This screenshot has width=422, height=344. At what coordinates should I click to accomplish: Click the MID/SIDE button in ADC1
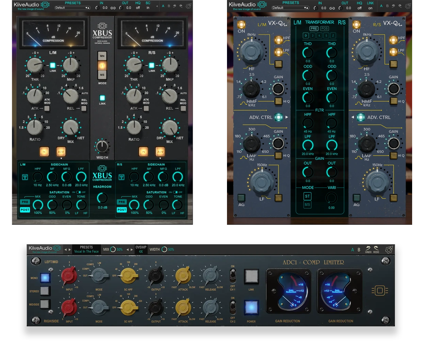pyautogui.click(x=45, y=304)
